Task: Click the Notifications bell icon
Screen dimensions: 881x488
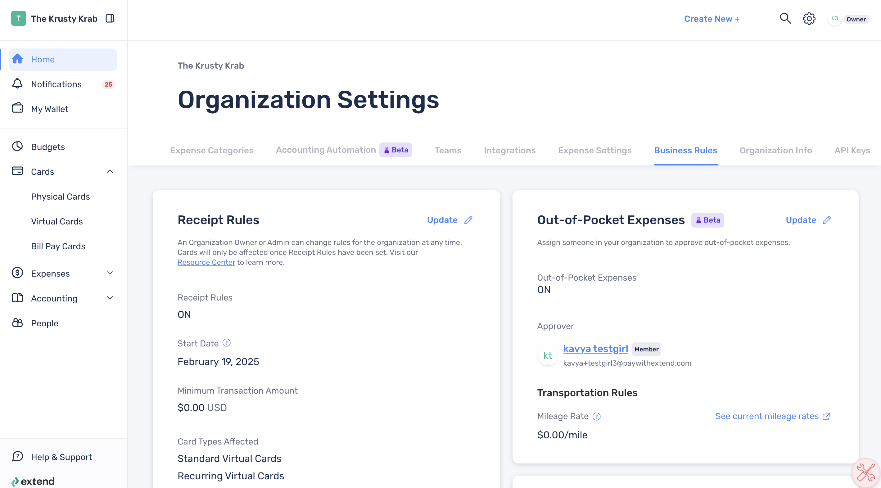Action: pyautogui.click(x=17, y=84)
